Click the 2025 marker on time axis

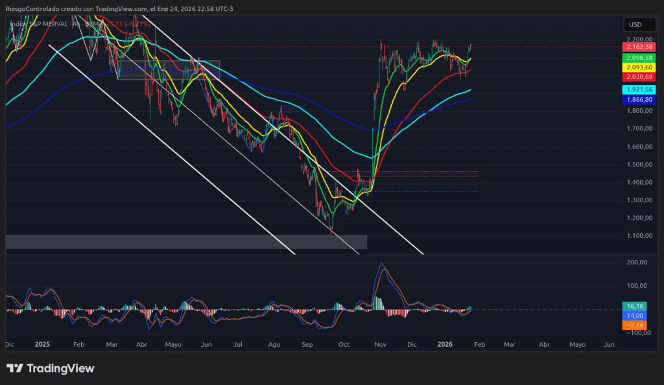click(43, 345)
